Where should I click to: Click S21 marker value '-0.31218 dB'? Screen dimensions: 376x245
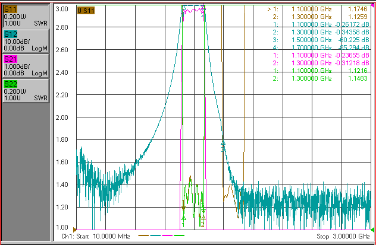point(351,63)
